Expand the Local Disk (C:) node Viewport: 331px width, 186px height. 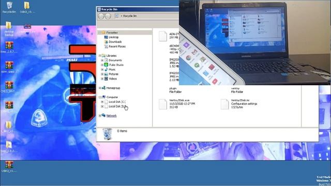click(x=102, y=102)
